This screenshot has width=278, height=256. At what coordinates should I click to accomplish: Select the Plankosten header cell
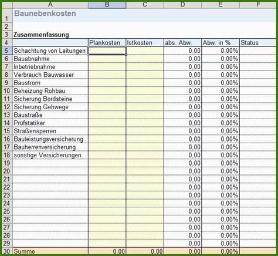pos(107,43)
